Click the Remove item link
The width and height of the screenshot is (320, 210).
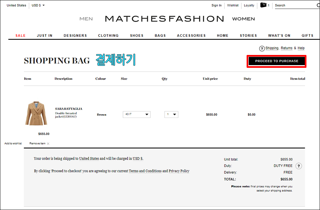coord(37,144)
